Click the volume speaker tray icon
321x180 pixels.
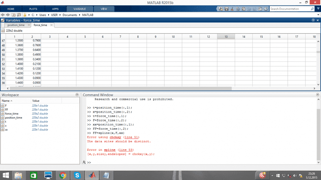pos(295,176)
